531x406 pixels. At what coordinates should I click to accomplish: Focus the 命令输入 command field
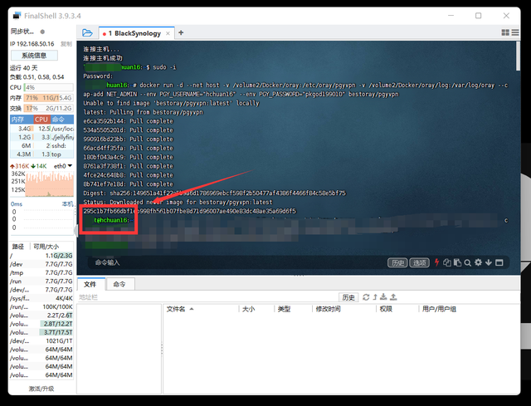pyautogui.click(x=237, y=262)
